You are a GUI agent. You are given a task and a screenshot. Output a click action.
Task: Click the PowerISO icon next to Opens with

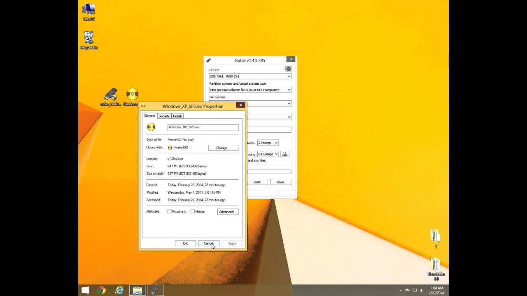click(170, 148)
